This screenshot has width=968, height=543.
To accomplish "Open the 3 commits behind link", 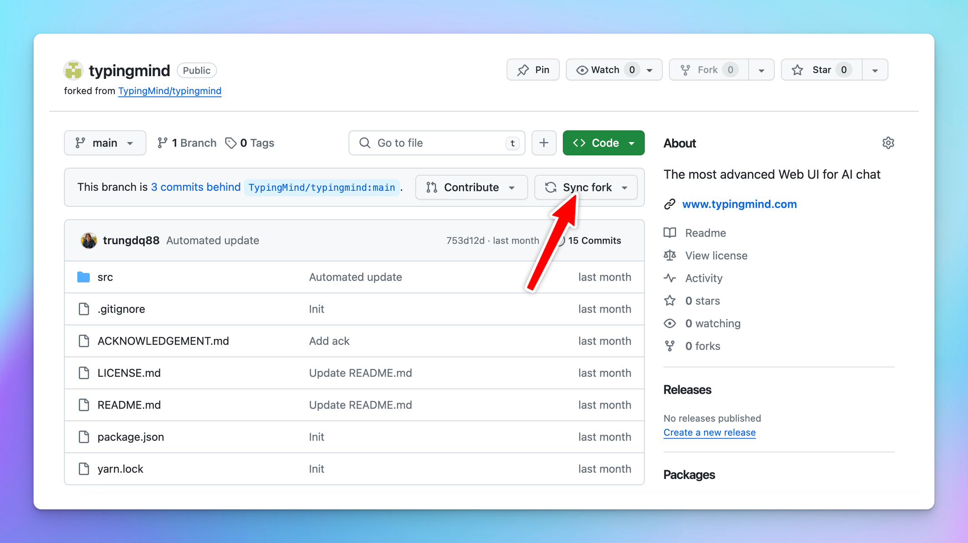I will [196, 187].
